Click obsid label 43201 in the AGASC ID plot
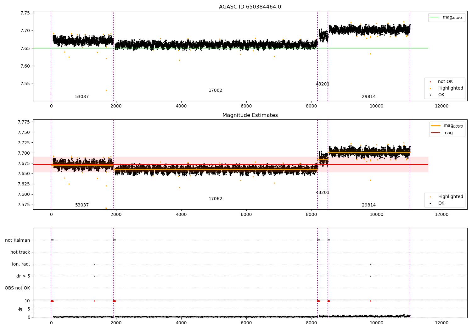472x330 pixels. pos(323,84)
